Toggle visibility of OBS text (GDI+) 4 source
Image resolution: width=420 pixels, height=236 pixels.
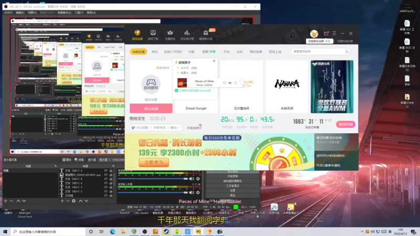[x=106, y=183]
